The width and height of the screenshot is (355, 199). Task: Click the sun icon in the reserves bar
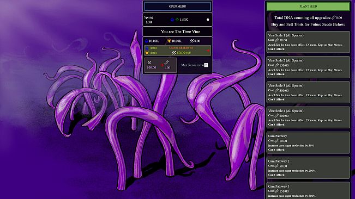coord(147,53)
